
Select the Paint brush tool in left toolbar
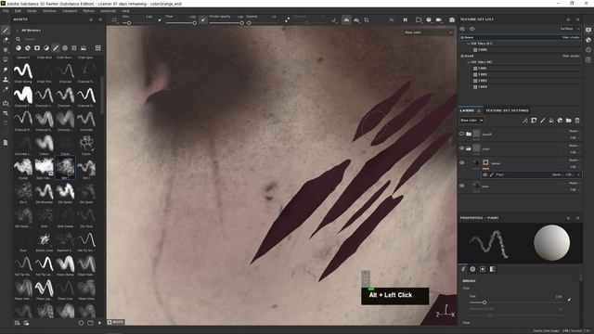(x=6, y=30)
